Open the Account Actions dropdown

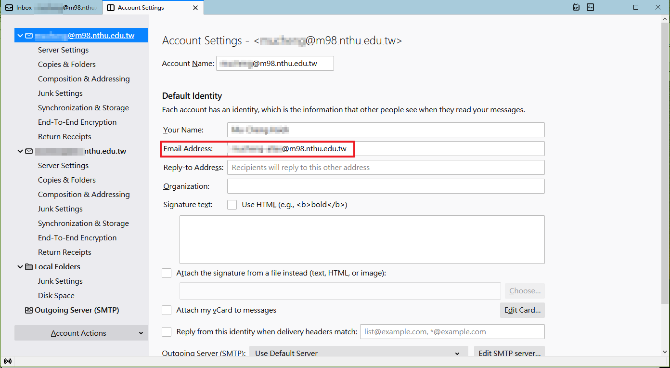click(x=81, y=333)
